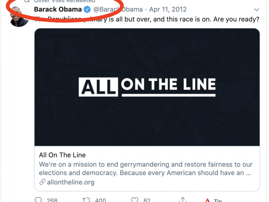269x202 pixels.
Task: Click the small retweeted indicator icon at top
Action: 28,1
